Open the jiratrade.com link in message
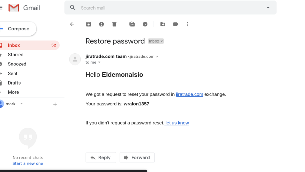The height and width of the screenshot is (172, 305). (189, 94)
